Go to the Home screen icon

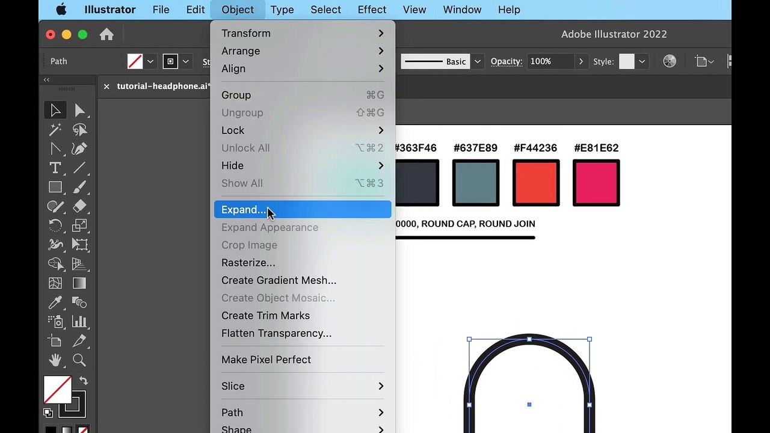coord(106,35)
